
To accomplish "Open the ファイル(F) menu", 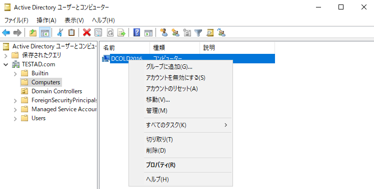I will pos(16,20).
